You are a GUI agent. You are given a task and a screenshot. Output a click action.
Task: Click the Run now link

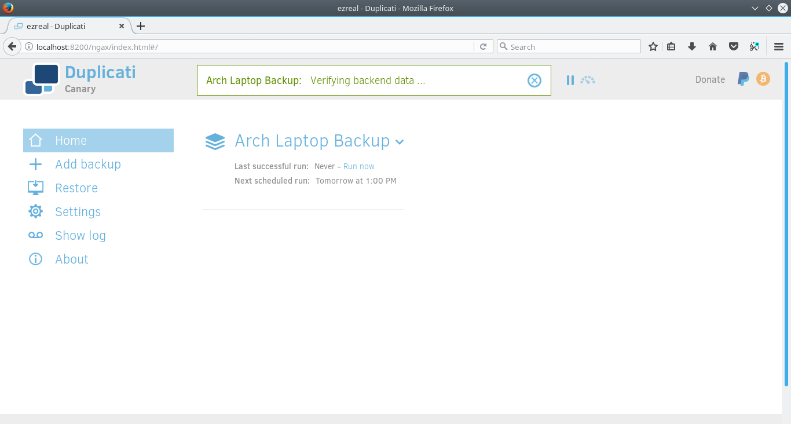click(x=359, y=166)
